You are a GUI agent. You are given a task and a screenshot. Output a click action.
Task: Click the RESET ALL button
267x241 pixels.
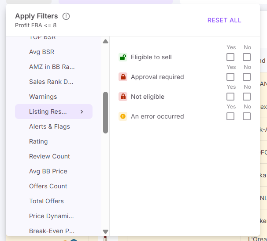coord(224,20)
